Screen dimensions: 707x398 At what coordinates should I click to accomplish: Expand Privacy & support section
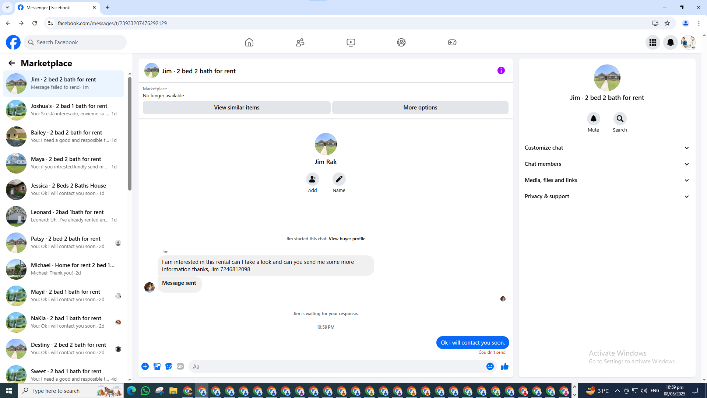tap(607, 196)
